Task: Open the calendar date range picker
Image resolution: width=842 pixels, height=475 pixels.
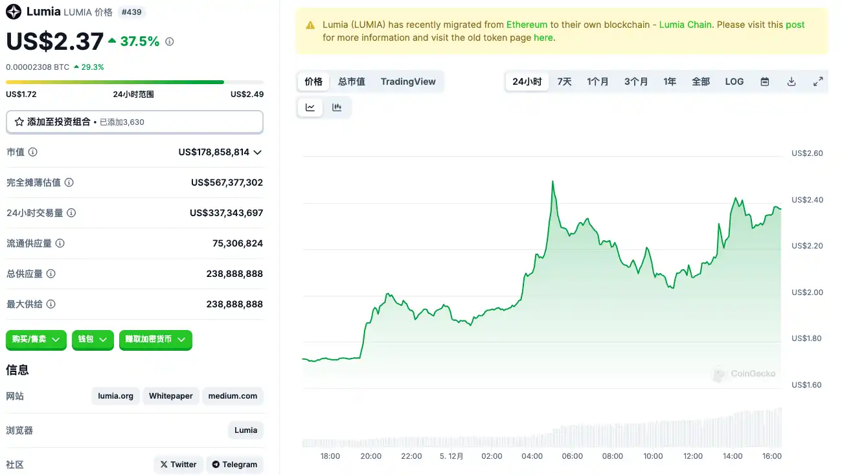Action: click(x=765, y=82)
